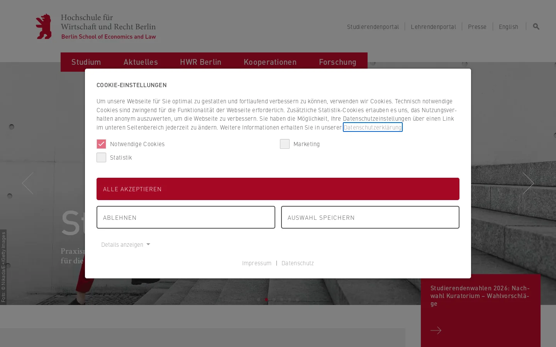Click Auswahl speichern button
The width and height of the screenshot is (556, 347).
click(370, 217)
